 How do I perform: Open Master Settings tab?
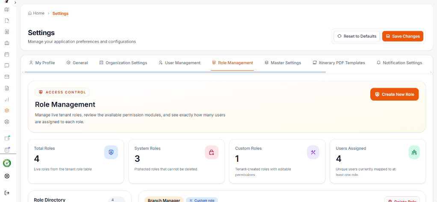[283, 63]
